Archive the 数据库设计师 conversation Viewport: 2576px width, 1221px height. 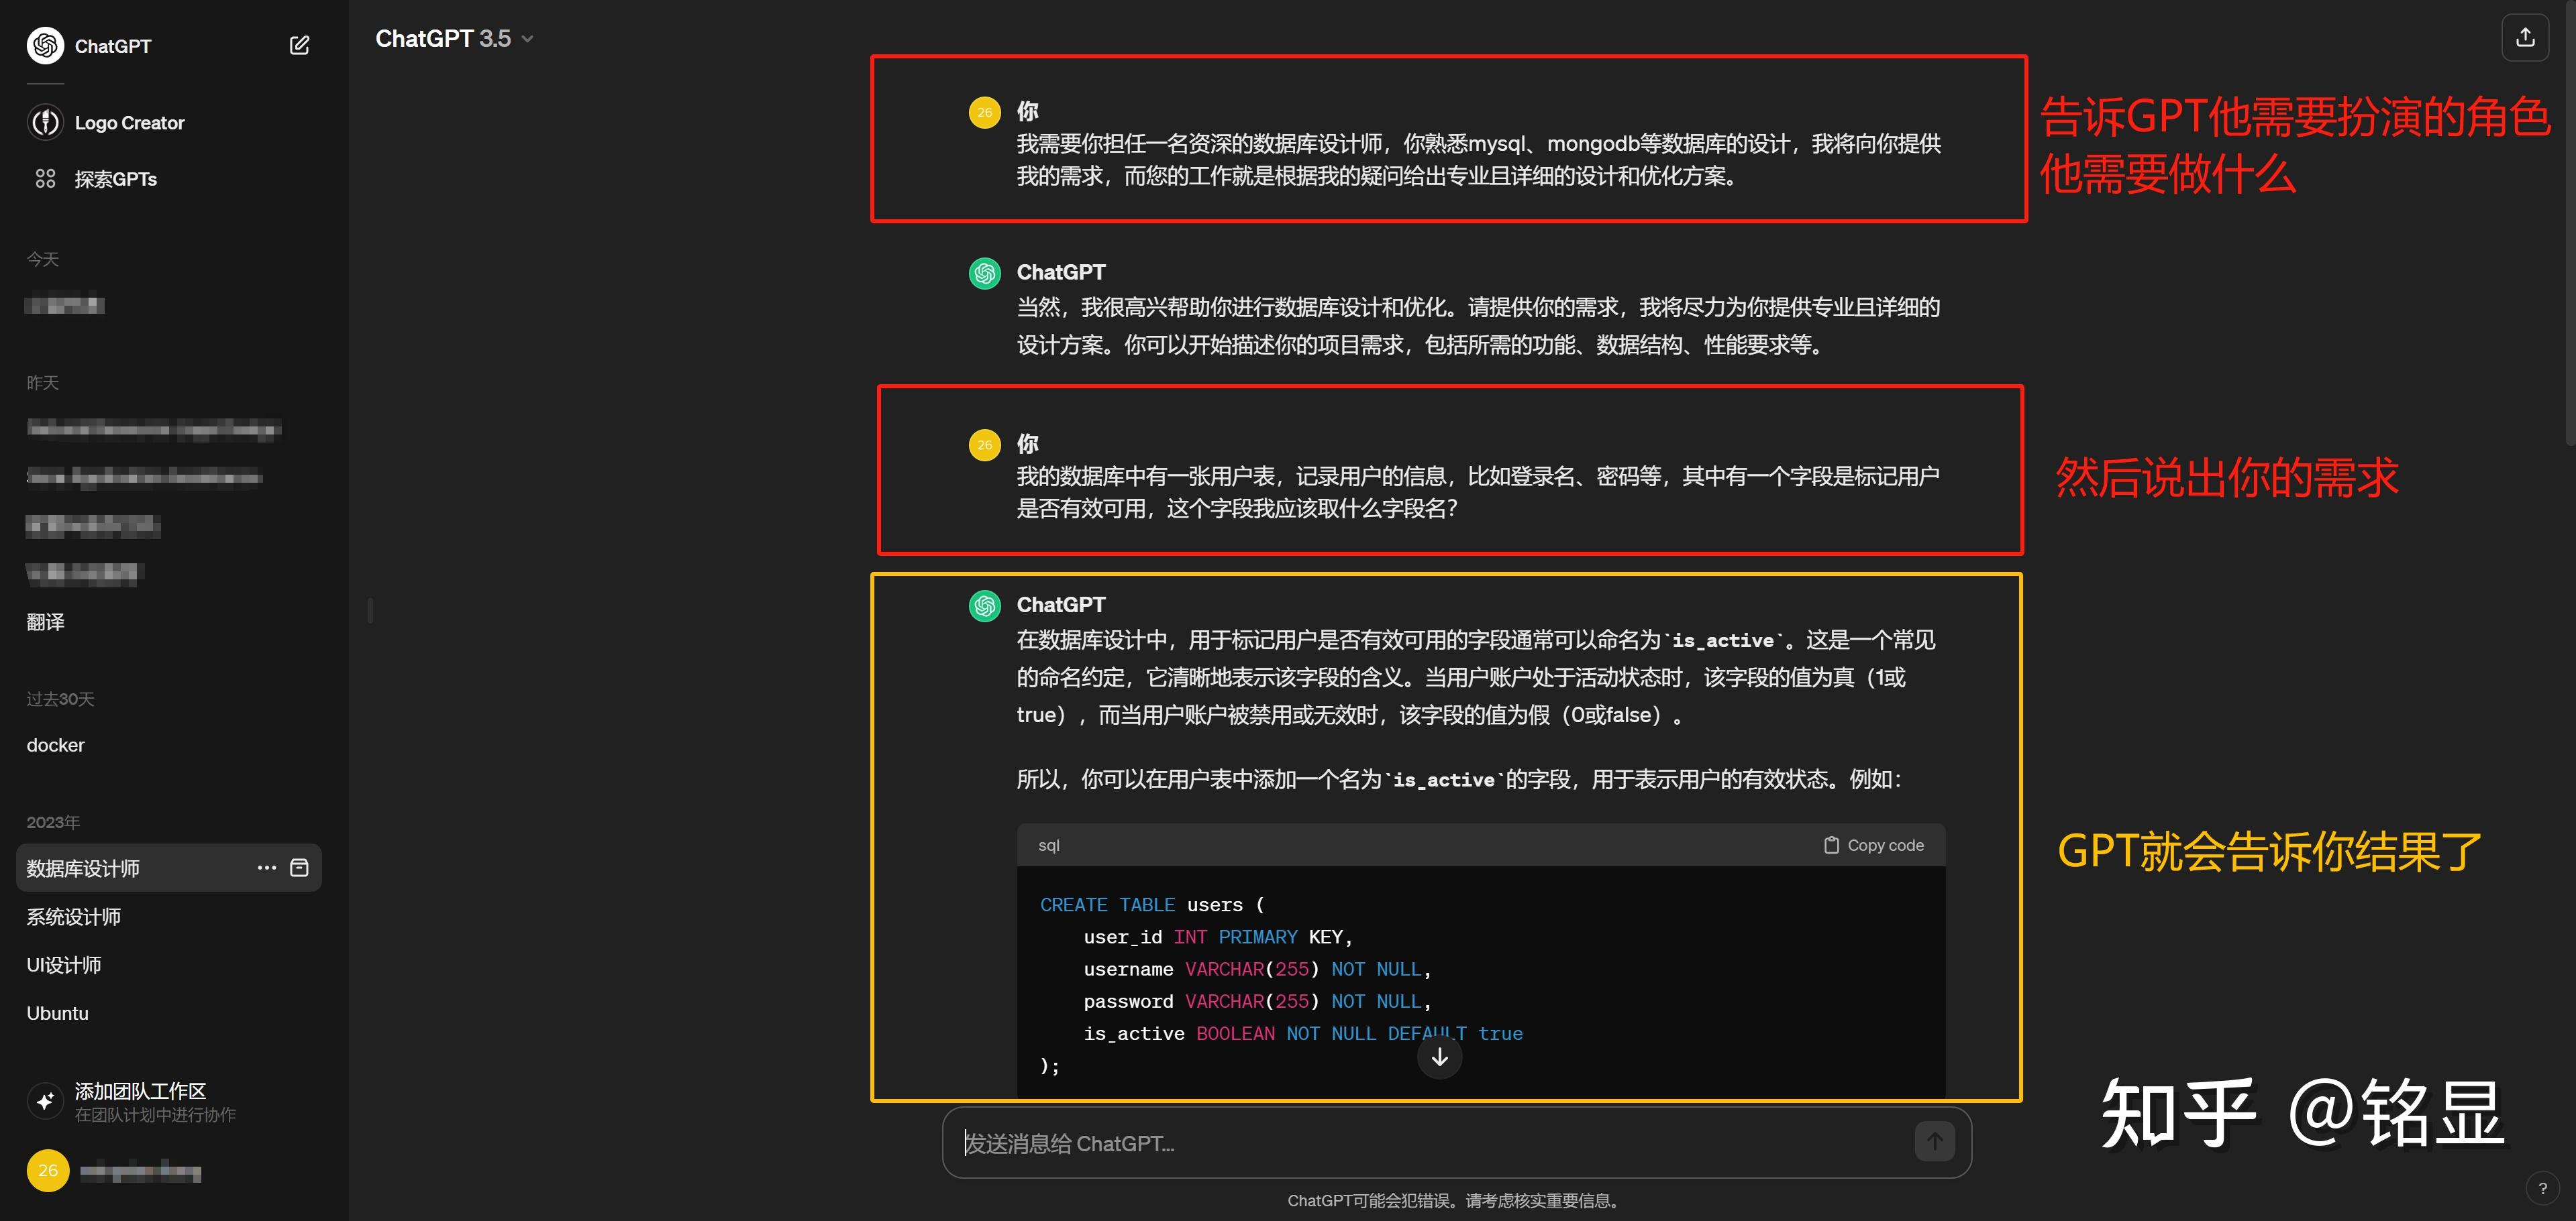click(299, 867)
